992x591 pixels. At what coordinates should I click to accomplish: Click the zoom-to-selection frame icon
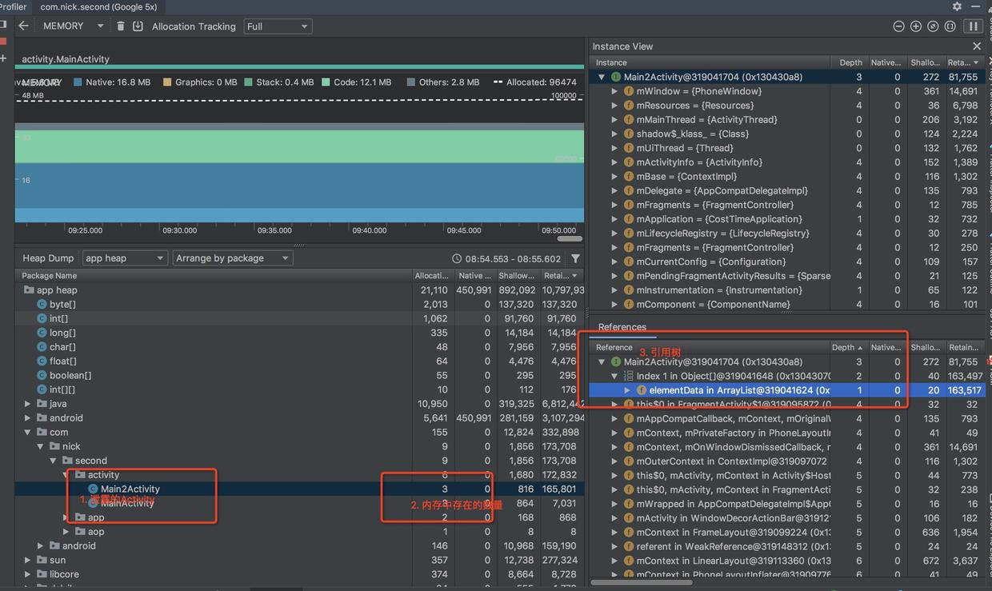click(950, 26)
